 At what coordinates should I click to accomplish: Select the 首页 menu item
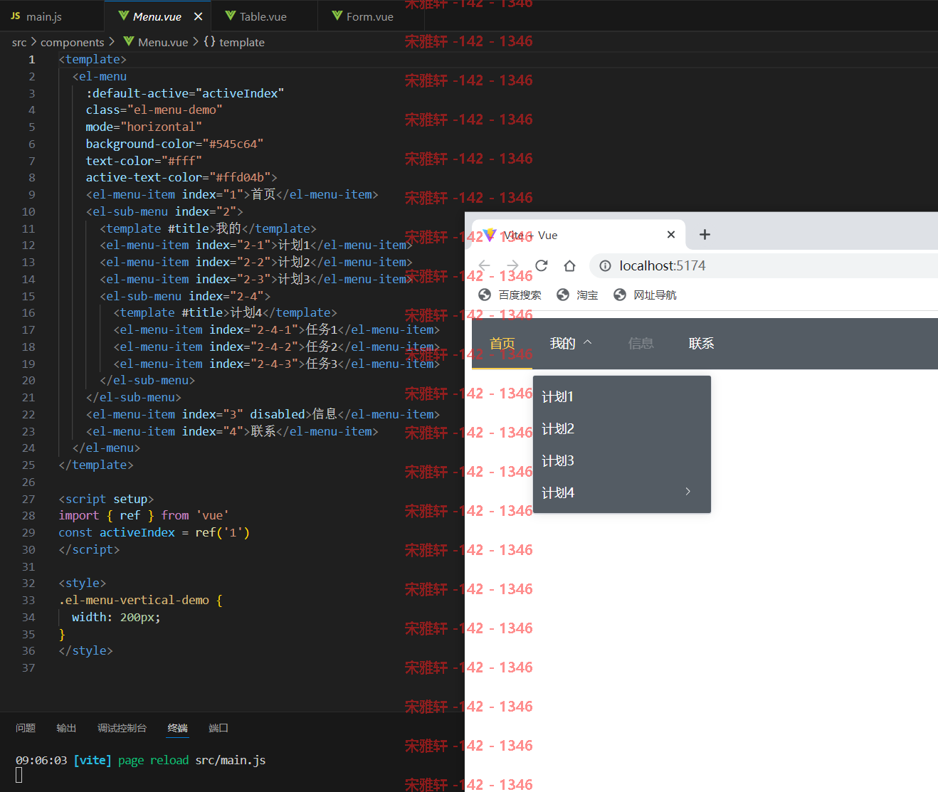click(x=502, y=344)
